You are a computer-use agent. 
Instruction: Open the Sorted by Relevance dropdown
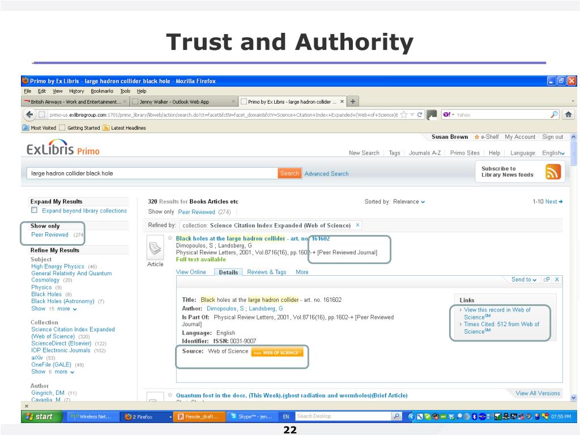click(x=409, y=202)
